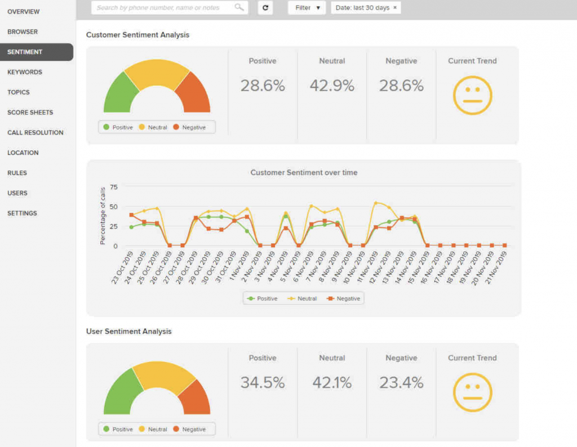Click customer Current Trend neutral face icon
The image size is (577, 447).
tap(473, 95)
